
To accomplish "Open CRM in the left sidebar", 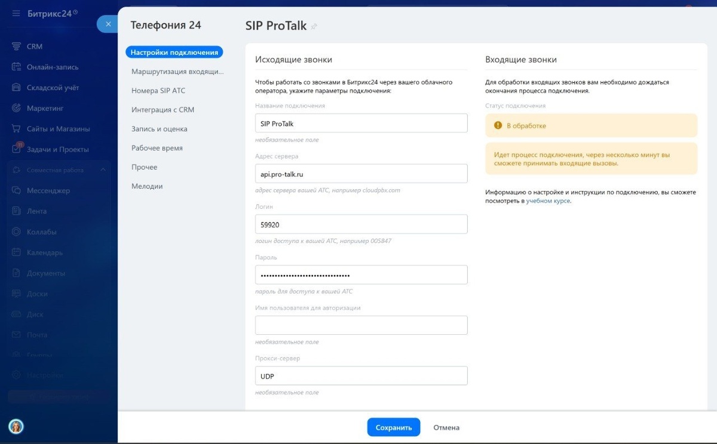I will 35,47.
